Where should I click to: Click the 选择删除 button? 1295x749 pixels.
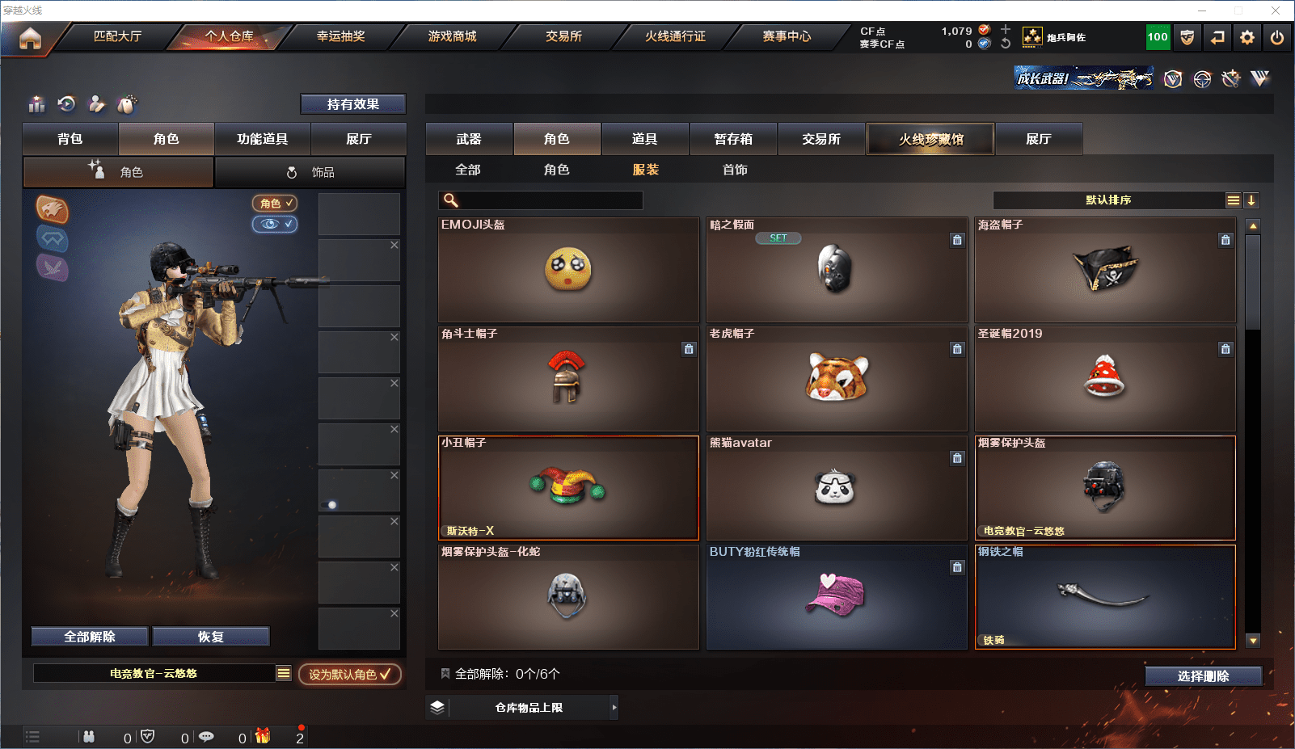click(x=1204, y=676)
